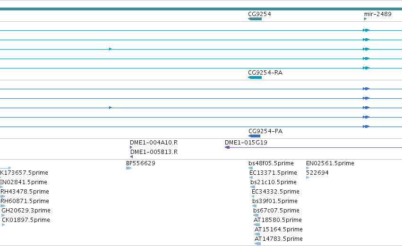This screenshot has height=246, width=402.
Task: Click the EC13371.5prime label
Action: point(274,173)
